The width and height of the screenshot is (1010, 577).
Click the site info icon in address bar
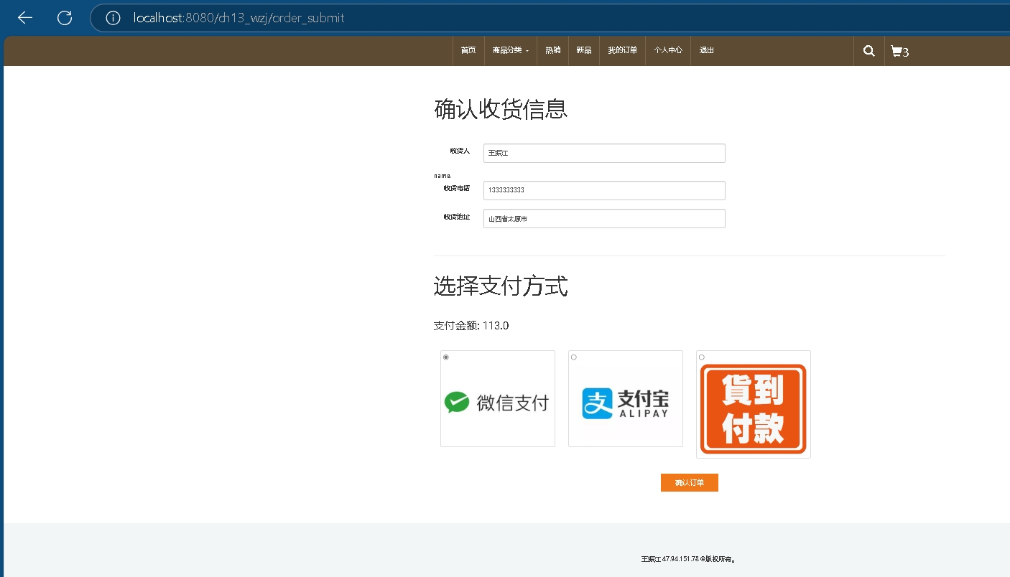[x=113, y=18]
